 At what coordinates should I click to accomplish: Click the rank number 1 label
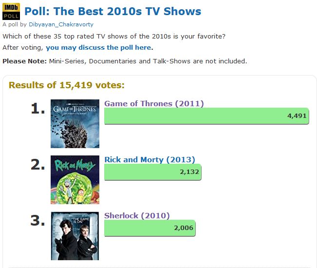click(38, 109)
